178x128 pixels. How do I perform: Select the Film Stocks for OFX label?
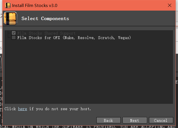coord(74,38)
